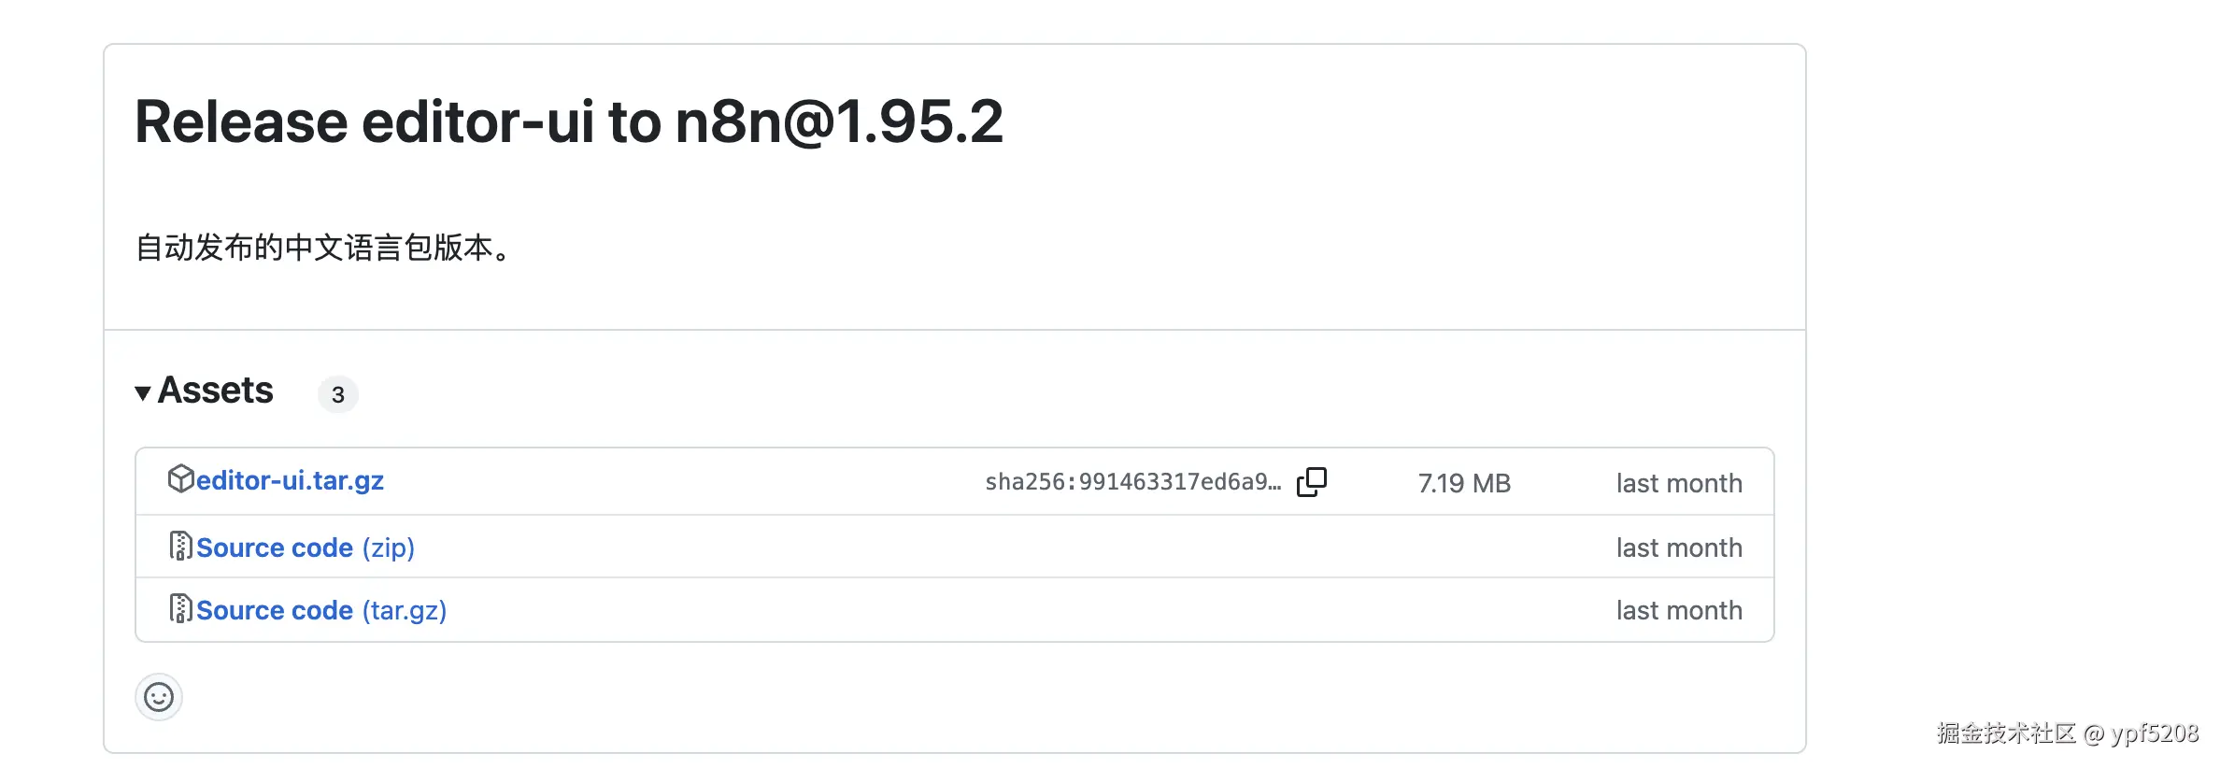
Task: Collapse the Assets section triangle
Action: (x=143, y=392)
